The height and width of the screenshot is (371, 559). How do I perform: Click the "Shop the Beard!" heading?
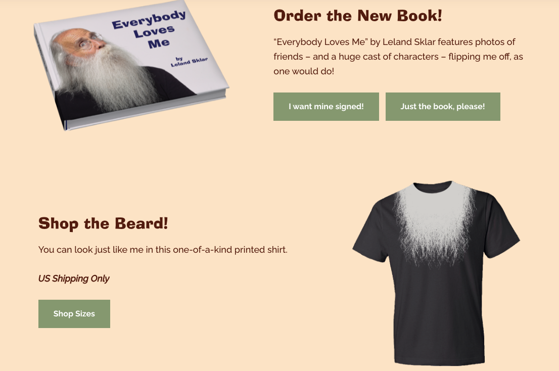tap(103, 223)
